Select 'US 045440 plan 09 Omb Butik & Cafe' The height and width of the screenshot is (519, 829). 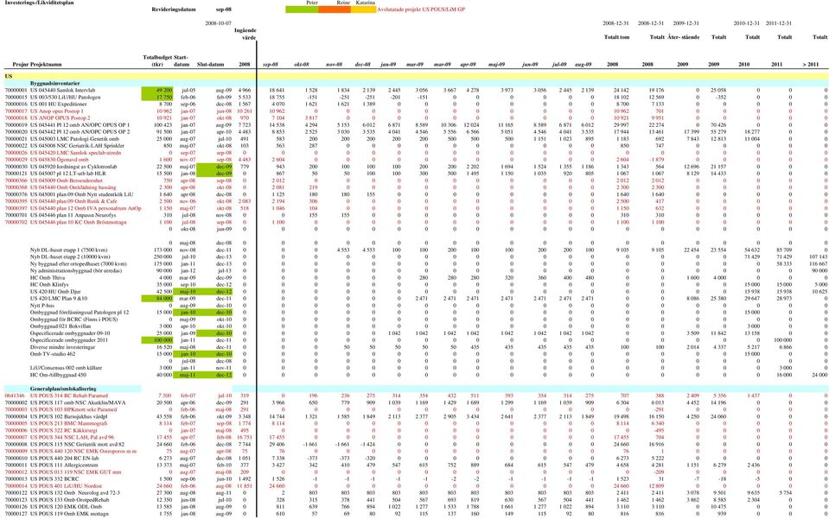pyautogui.click(x=73, y=201)
